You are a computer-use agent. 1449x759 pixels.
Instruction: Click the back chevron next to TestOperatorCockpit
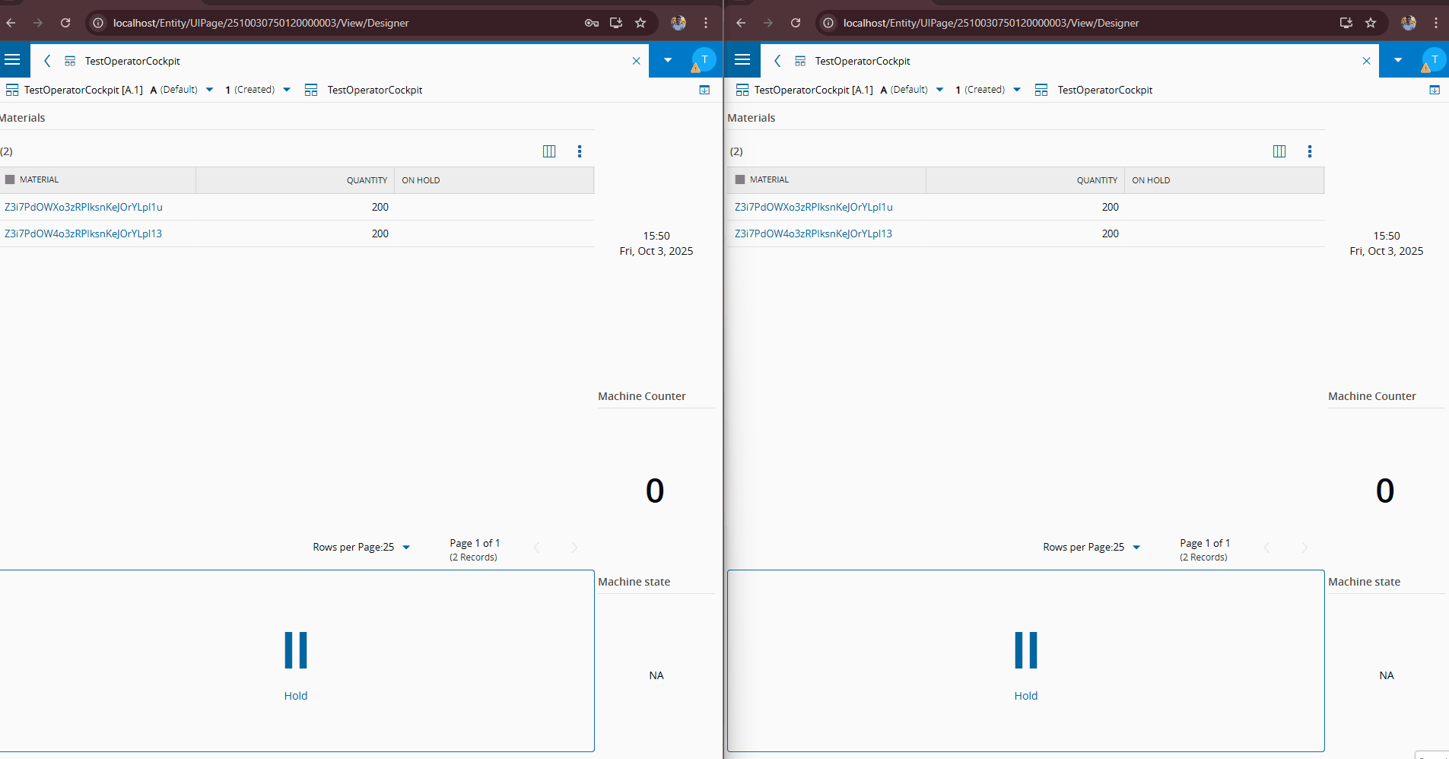point(46,61)
